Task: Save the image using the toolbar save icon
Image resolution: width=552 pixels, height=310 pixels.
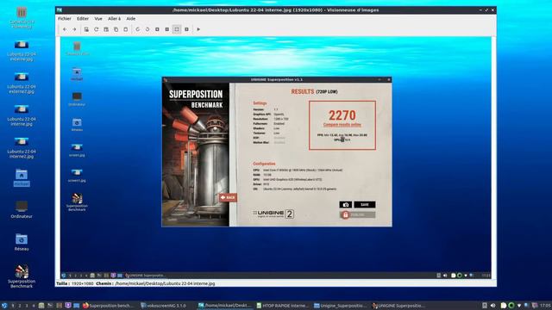Action: pyautogui.click(x=106, y=29)
